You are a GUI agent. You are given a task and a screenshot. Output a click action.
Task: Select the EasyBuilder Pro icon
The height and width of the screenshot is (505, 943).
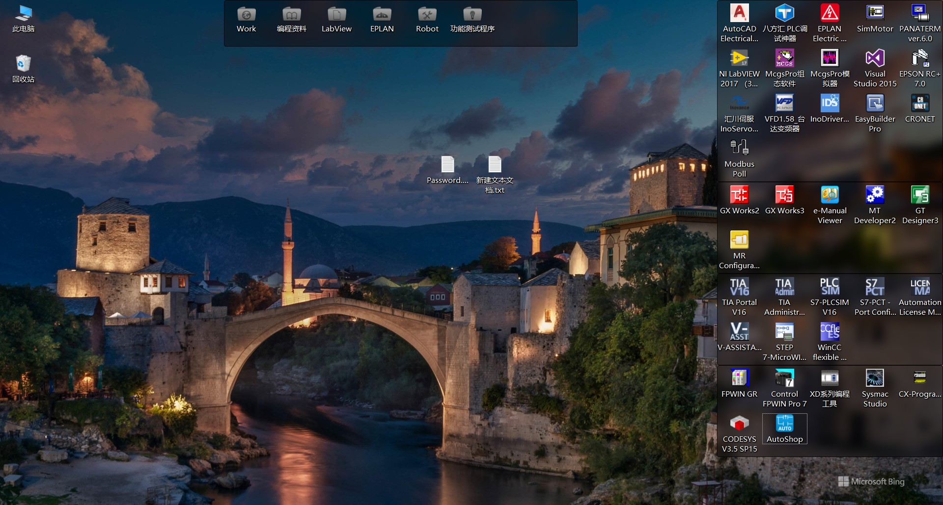pos(875,104)
